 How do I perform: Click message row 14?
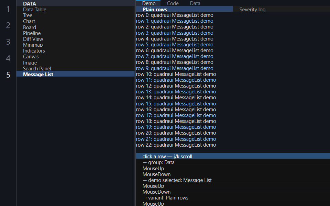pyautogui.click(x=176, y=98)
